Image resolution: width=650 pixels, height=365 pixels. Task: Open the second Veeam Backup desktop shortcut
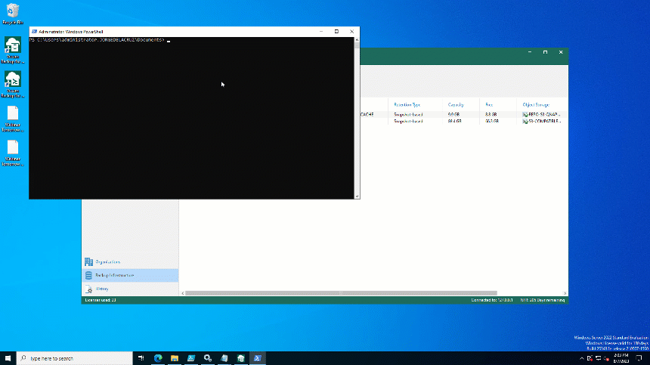(x=12, y=84)
